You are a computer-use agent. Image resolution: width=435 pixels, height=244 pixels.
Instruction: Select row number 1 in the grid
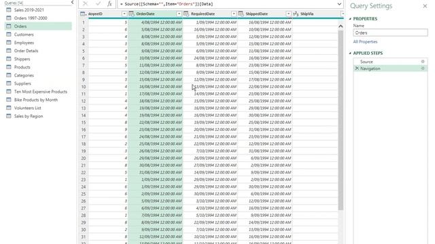[x=83, y=22]
